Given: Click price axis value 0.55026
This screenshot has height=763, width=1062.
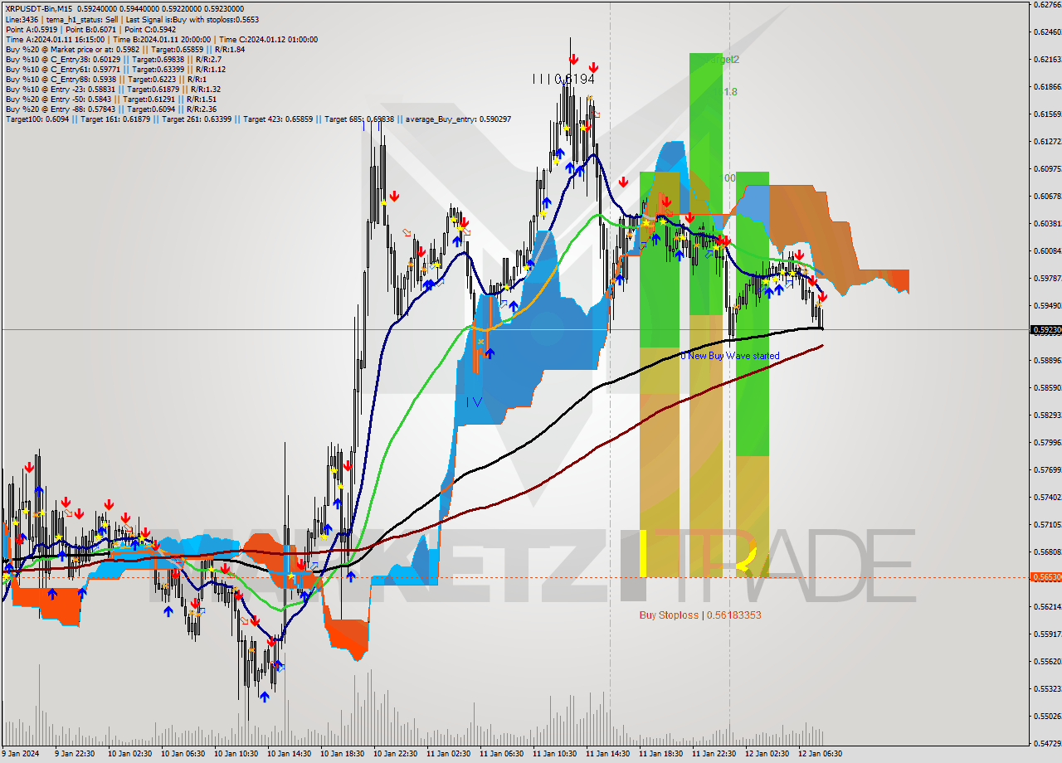Looking at the screenshot, I should (x=1047, y=717).
